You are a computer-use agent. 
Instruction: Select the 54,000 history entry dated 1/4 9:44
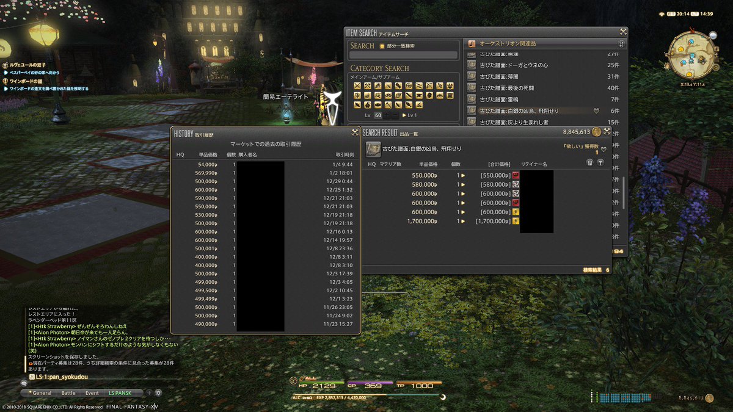click(x=265, y=164)
